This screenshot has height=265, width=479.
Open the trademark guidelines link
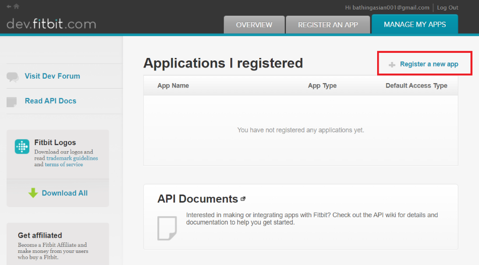point(72,158)
